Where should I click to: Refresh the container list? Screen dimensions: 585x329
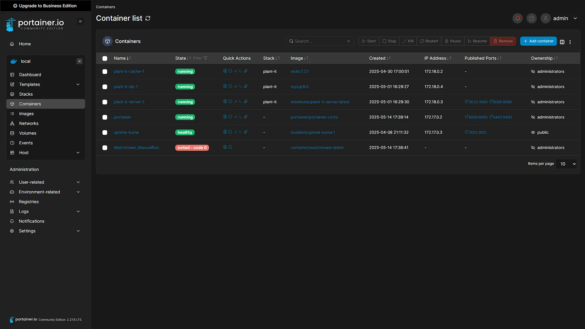coord(148,18)
